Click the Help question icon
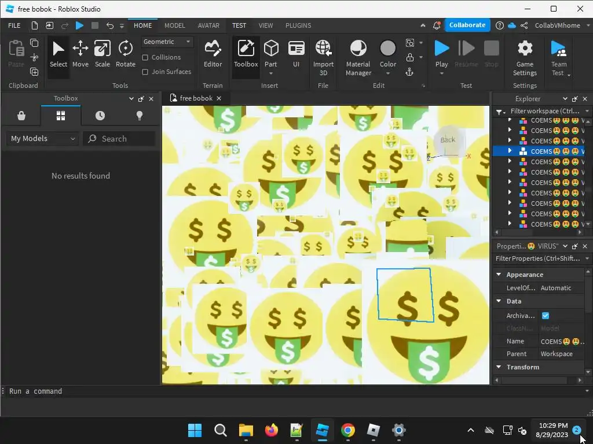The width and height of the screenshot is (593, 444). (499, 25)
